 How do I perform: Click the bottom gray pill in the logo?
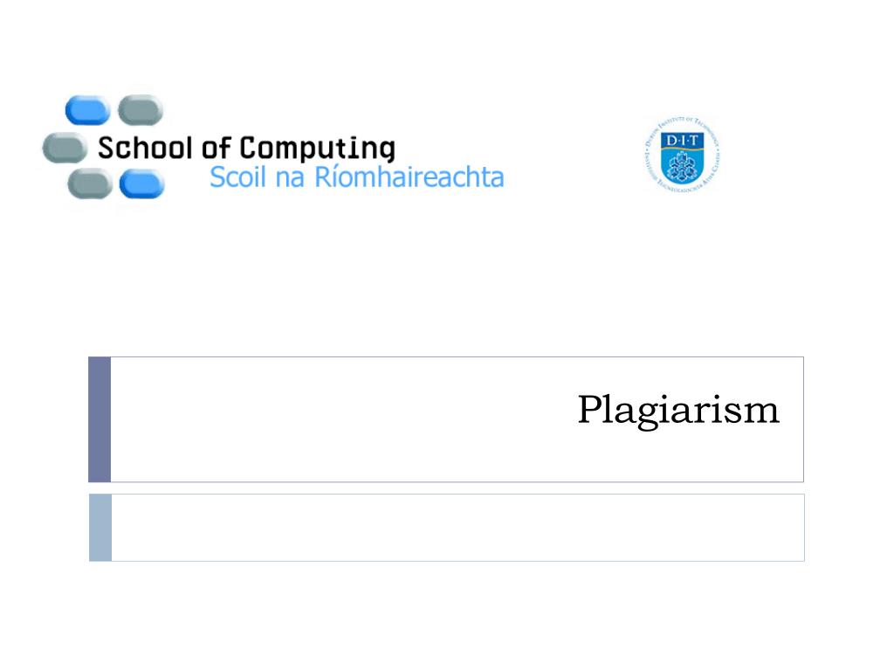click(x=90, y=183)
